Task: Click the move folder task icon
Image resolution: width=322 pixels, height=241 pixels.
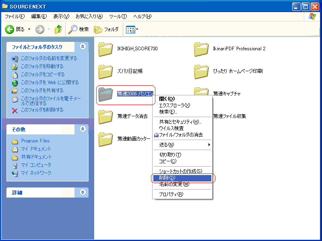Action: 15,67
